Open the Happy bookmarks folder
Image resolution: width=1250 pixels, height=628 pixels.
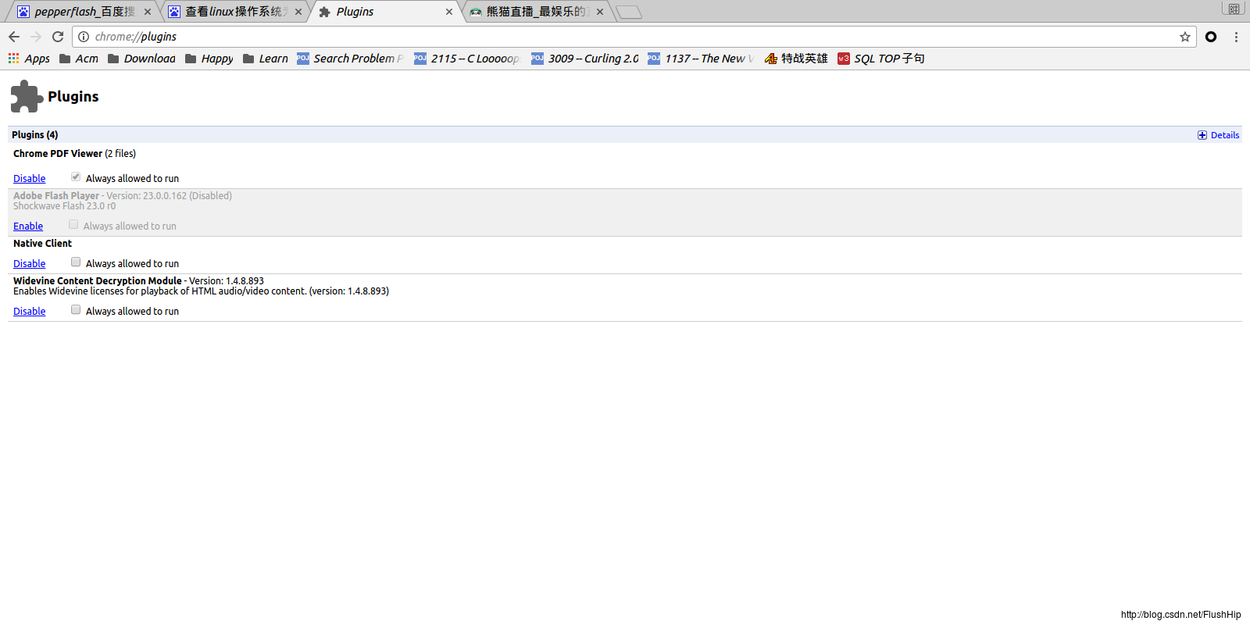(209, 59)
